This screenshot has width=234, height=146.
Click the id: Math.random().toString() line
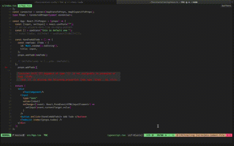pyautogui.click(x=39, y=46)
